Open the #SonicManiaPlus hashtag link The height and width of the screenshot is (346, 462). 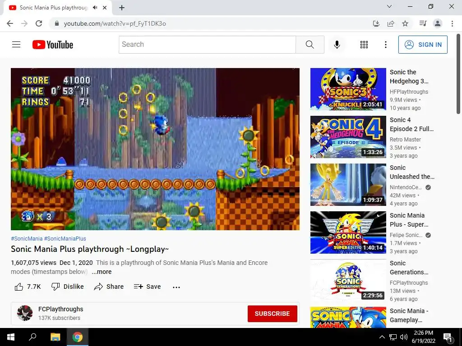point(65,239)
